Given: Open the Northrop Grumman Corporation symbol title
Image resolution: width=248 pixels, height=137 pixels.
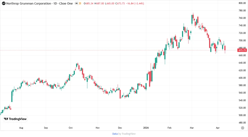Looking at the screenshot, I should pos(39,3).
